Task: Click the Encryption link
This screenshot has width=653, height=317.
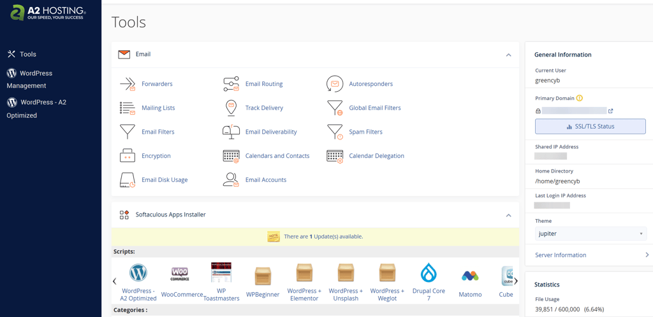Action: [x=156, y=156]
